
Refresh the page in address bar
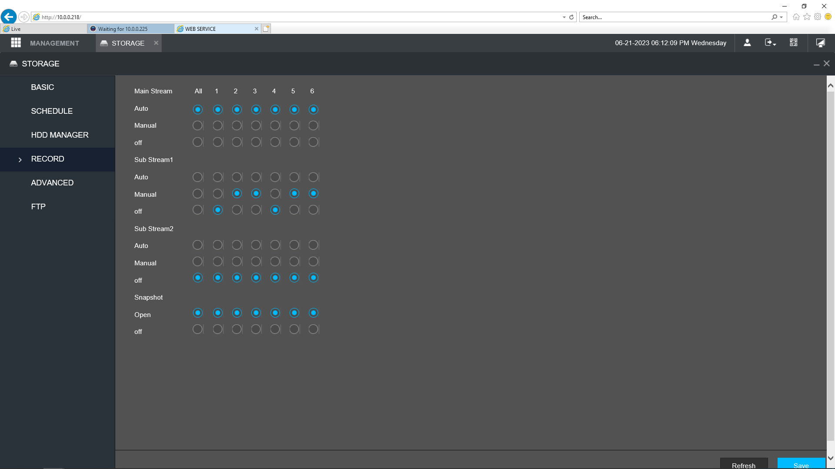[571, 17]
